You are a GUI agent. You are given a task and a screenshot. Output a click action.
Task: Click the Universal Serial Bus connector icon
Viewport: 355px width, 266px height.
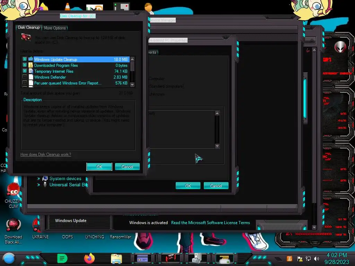coord(45,185)
